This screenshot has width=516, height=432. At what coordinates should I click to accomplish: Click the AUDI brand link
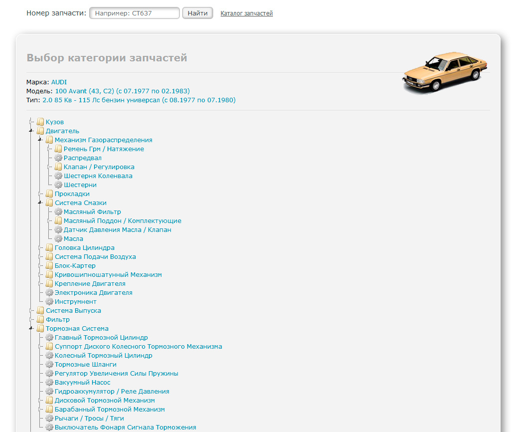pos(59,82)
